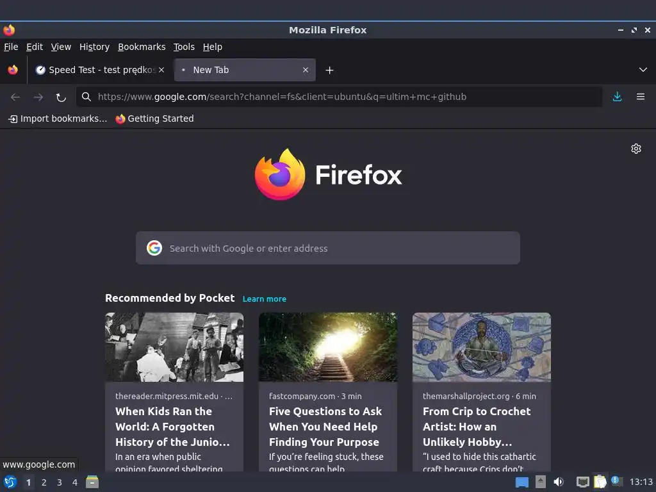Open the View menu
Viewport: 656px width, 492px height.
61,47
